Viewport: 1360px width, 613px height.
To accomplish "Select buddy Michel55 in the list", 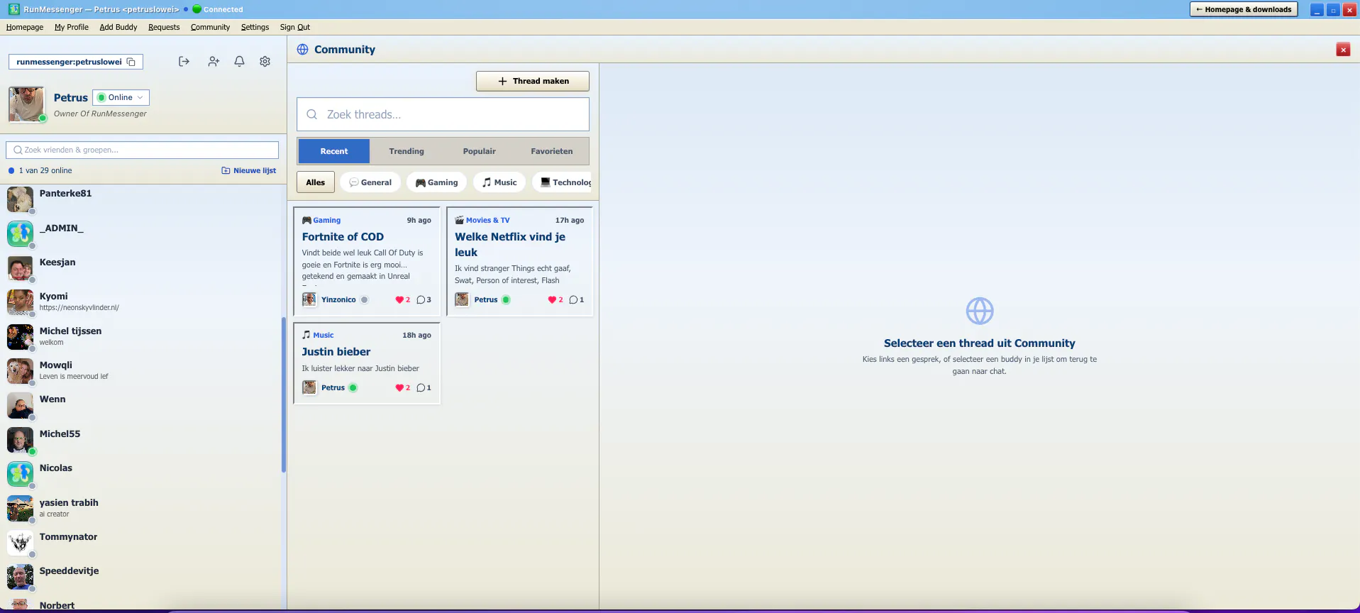I will coord(142,440).
